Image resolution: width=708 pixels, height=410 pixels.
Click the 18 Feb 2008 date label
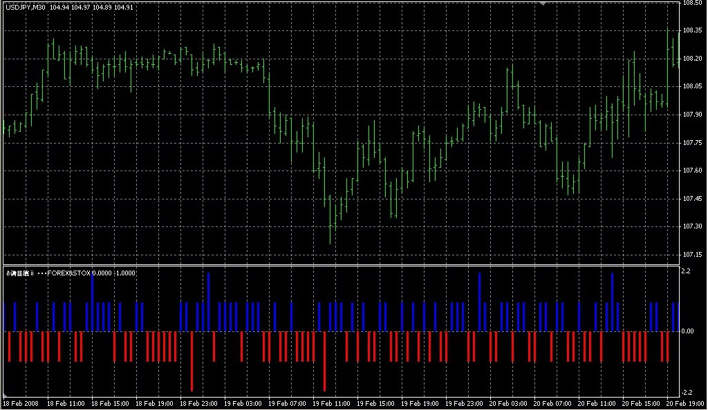coord(20,404)
